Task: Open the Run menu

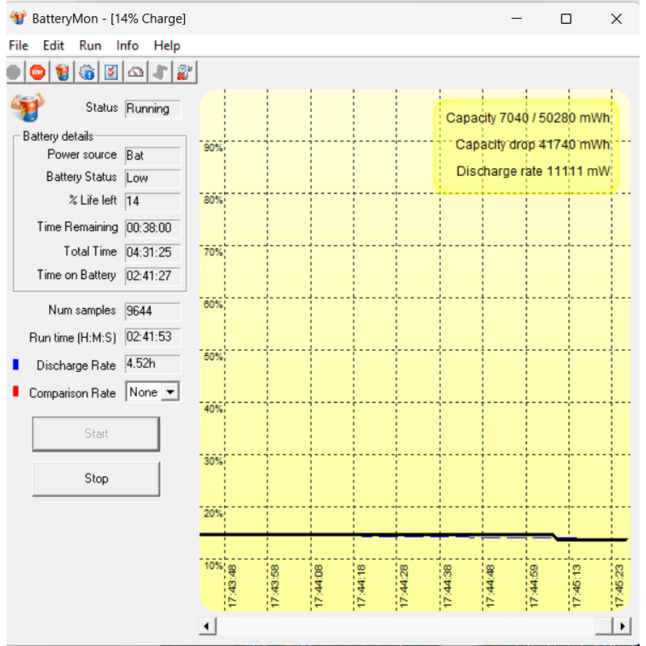Action: [90, 45]
